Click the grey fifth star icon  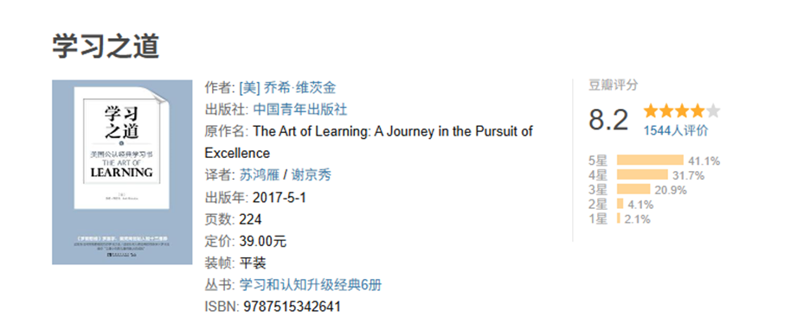point(713,111)
